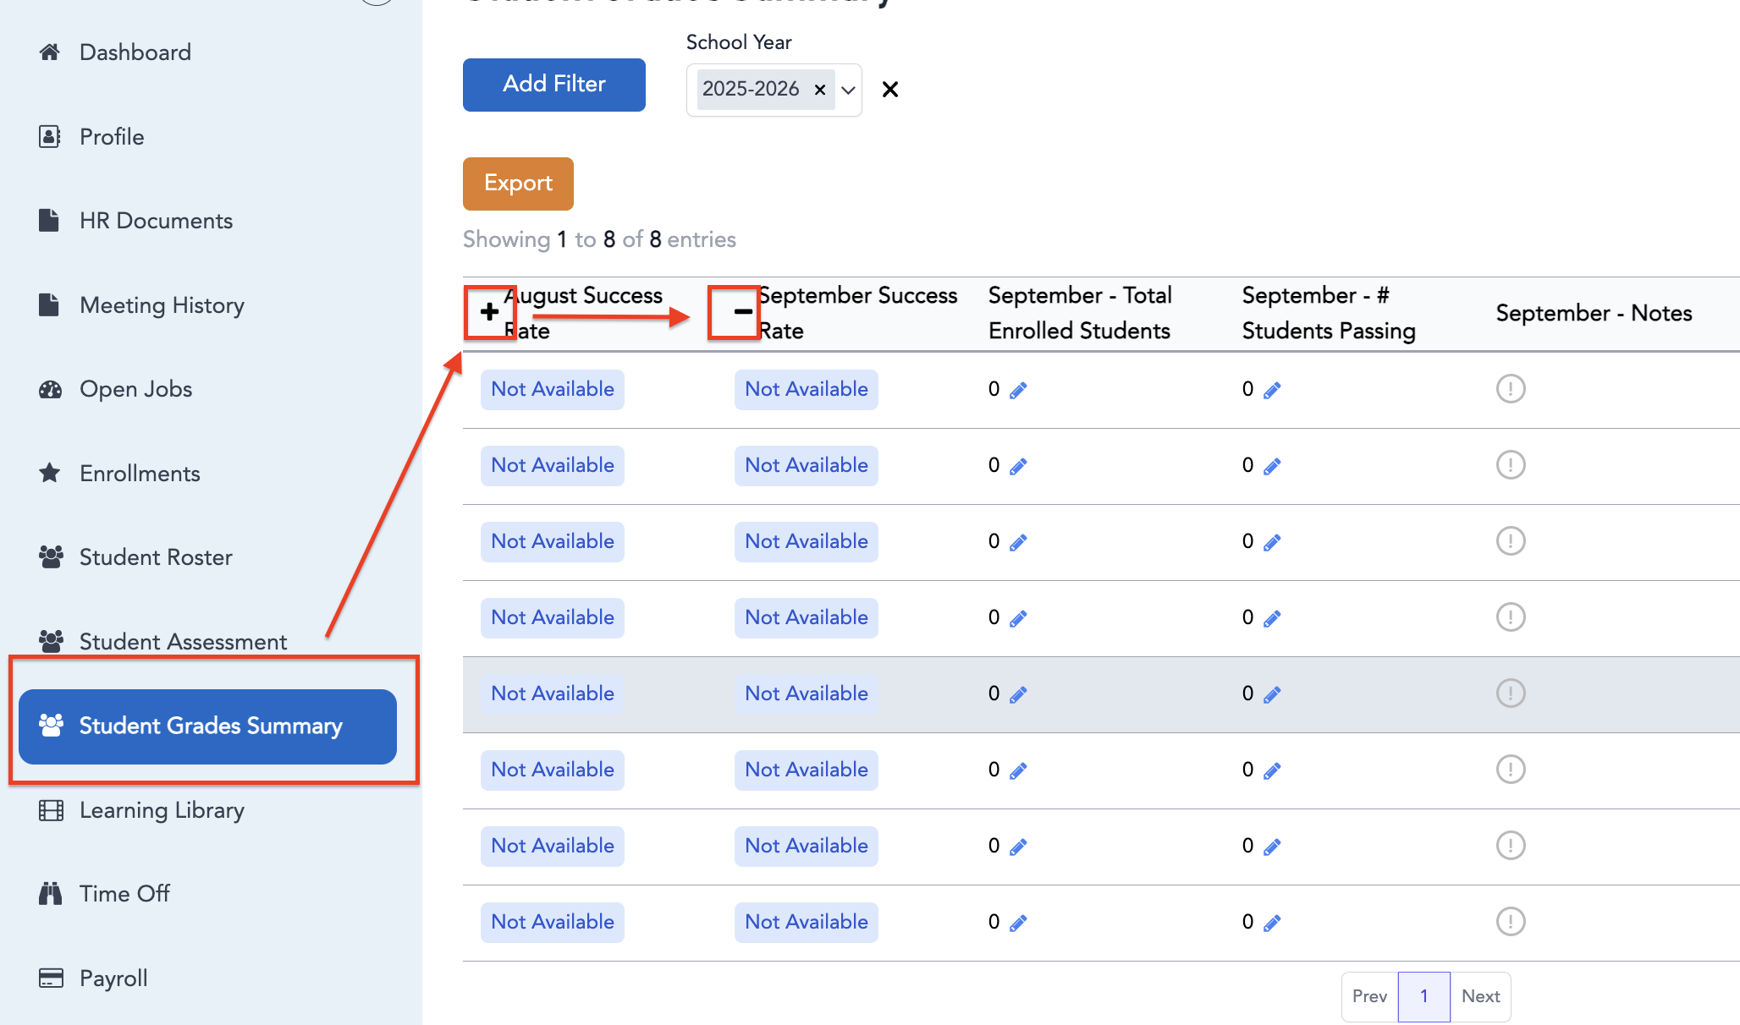Click the Payroll credit card icon
Viewport: 1740px width, 1025px height.
pos(51,978)
